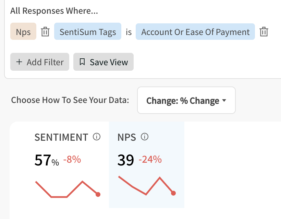
Task: Click the Nps source tag
Action: pos(23,31)
